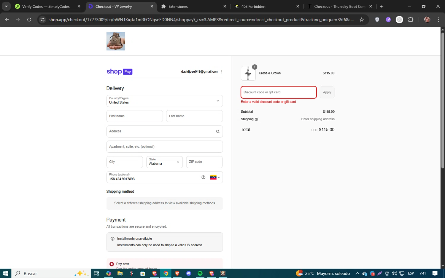Focus the Apartment, suite, etc. field
This screenshot has width=445, height=278.
tap(165, 147)
